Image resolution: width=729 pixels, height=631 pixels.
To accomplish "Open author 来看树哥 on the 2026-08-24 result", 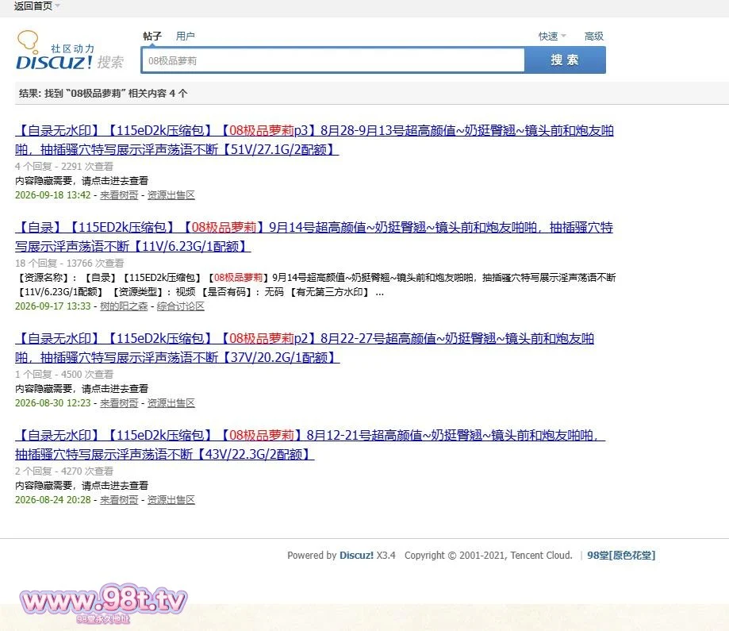I will [x=119, y=500].
